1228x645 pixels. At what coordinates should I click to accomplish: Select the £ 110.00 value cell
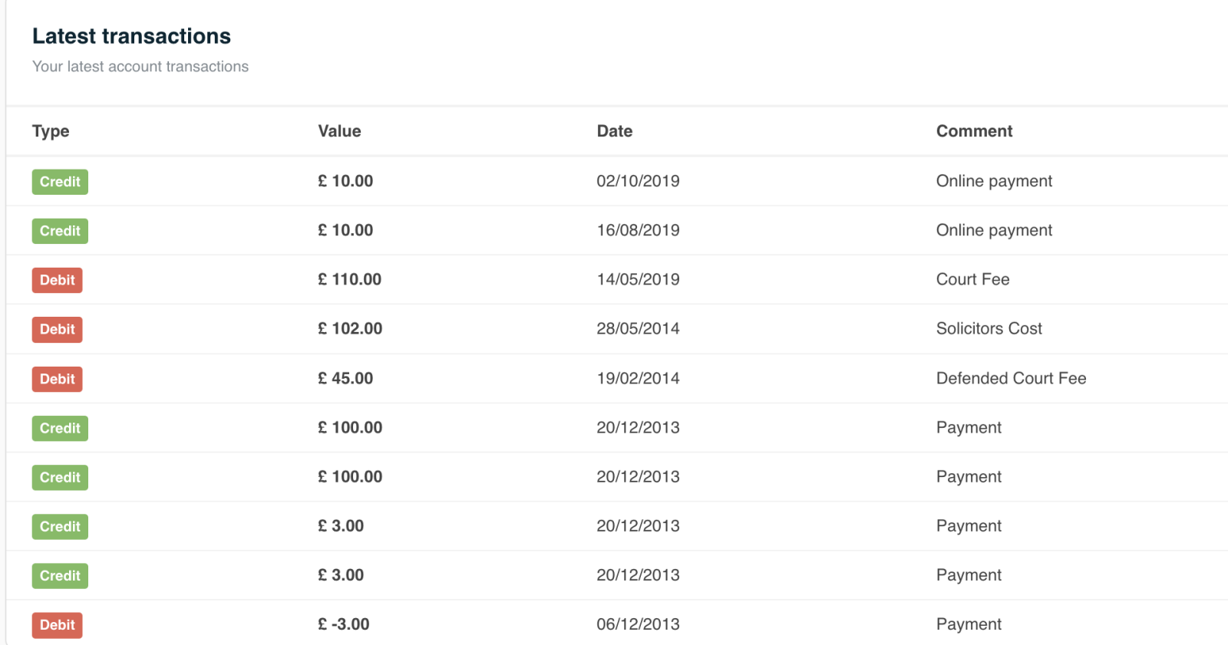(349, 279)
